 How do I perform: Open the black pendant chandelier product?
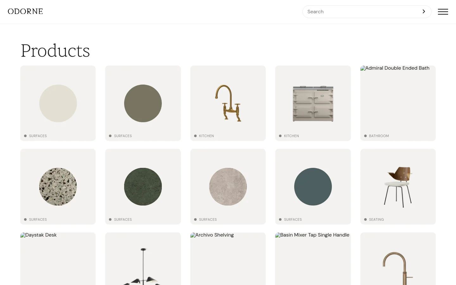pos(143,259)
